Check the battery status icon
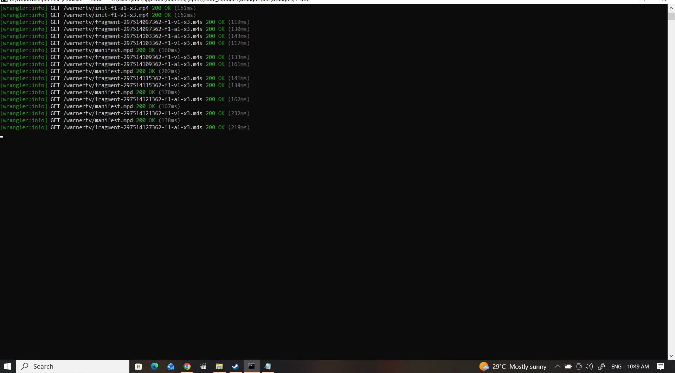The height and width of the screenshot is (373, 675). [568, 366]
